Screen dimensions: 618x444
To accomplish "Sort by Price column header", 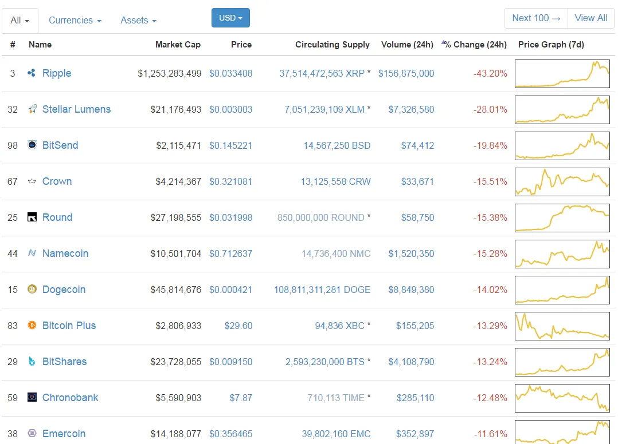I will tap(241, 45).
